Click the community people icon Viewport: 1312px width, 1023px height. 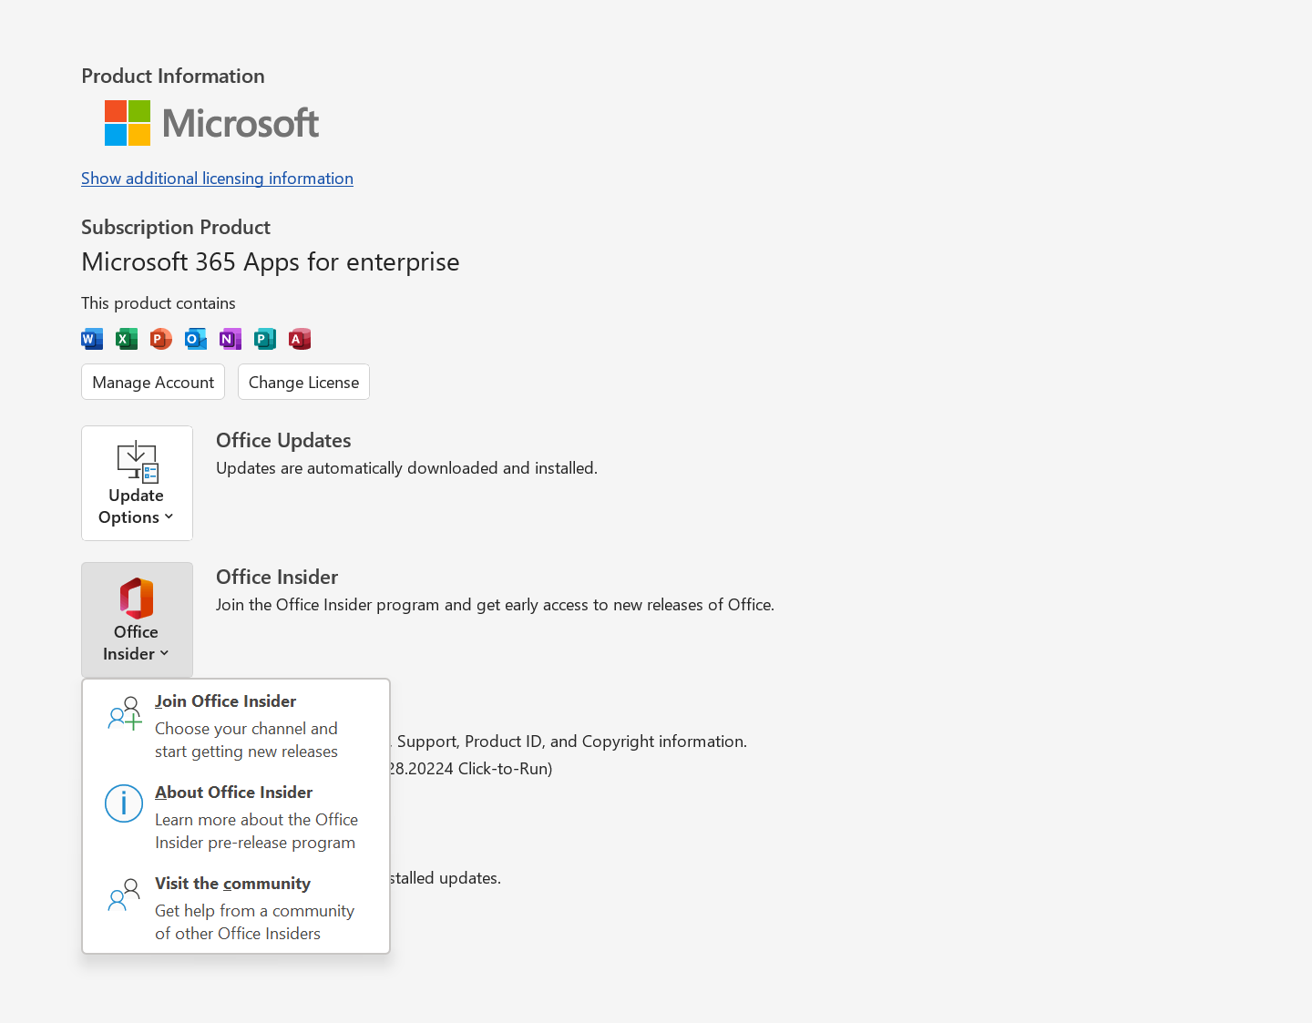click(x=124, y=897)
